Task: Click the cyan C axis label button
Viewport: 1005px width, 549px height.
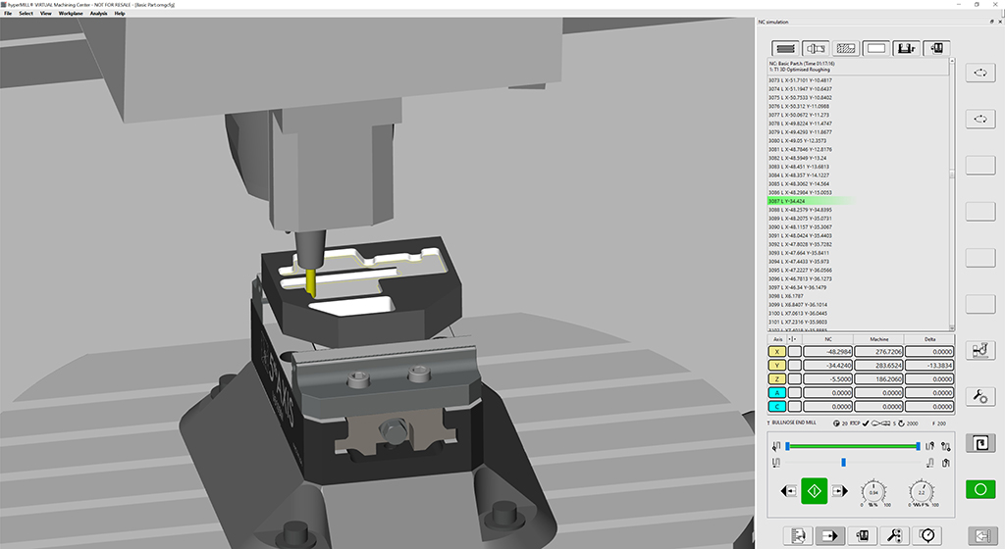Action: pyautogui.click(x=777, y=406)
